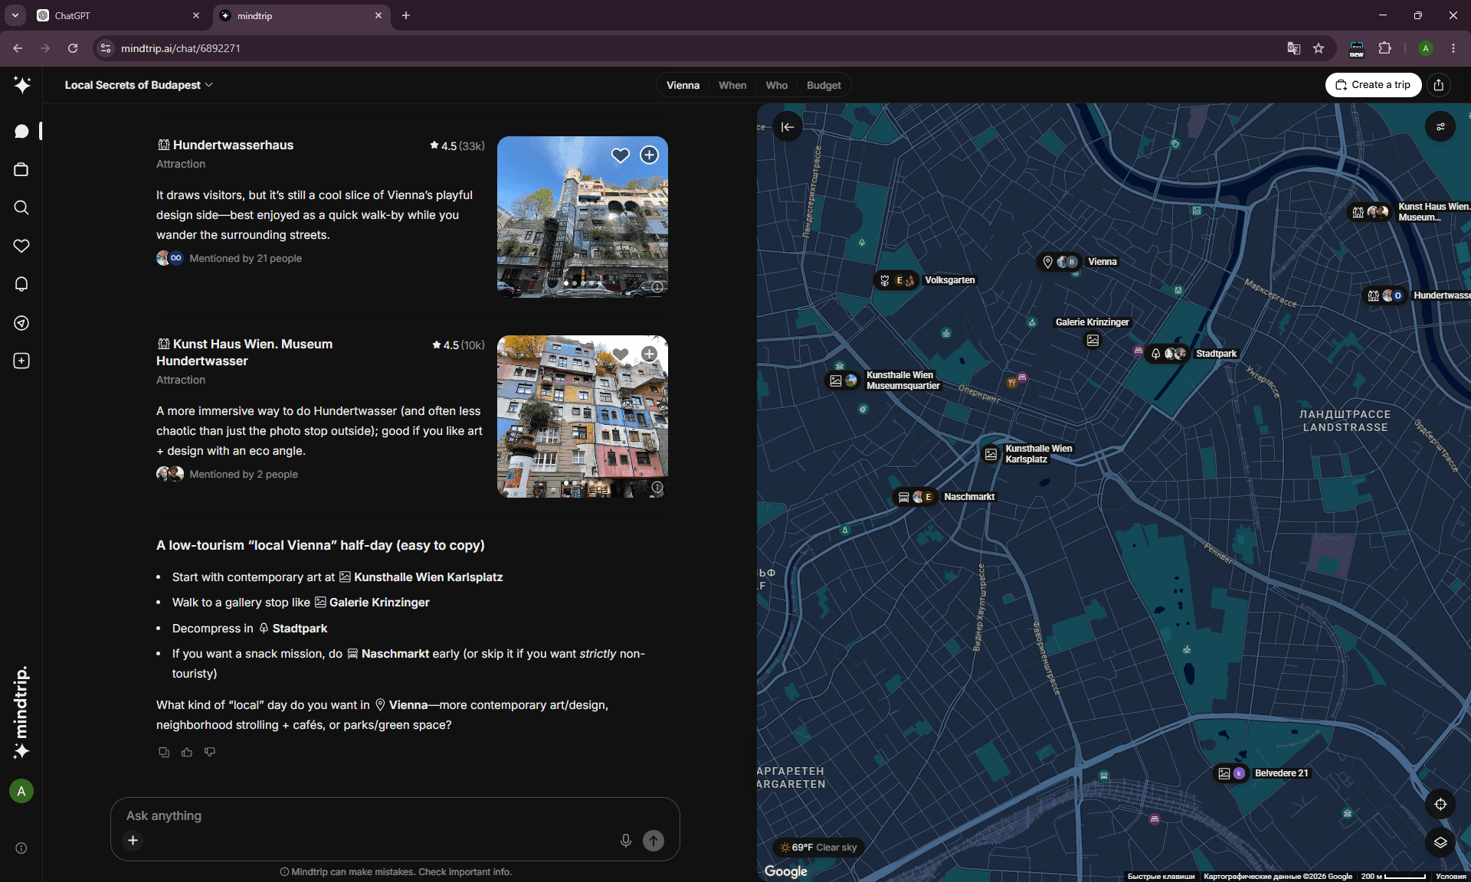Start voice input with the microphone icon
The height and width of the screenshot is (882, 1471).
point(626,841)
